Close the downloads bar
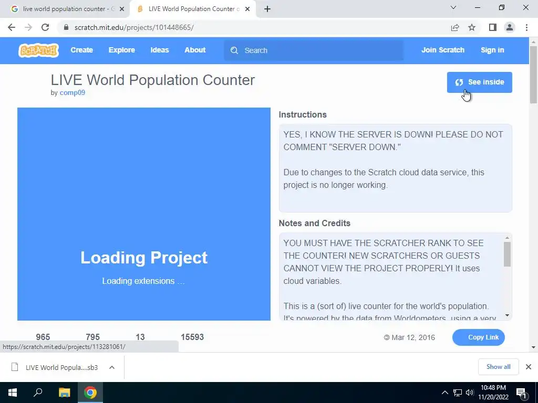This screenshot has height=403, width=538. 529,367
